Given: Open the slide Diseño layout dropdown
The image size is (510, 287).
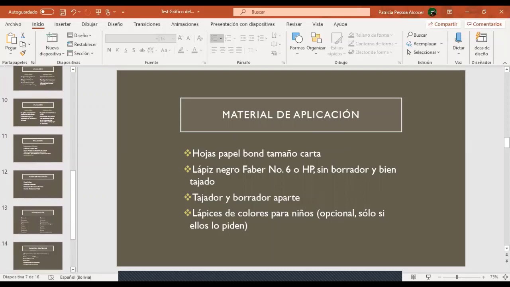Looking at the screenshot, I should 79,35.
